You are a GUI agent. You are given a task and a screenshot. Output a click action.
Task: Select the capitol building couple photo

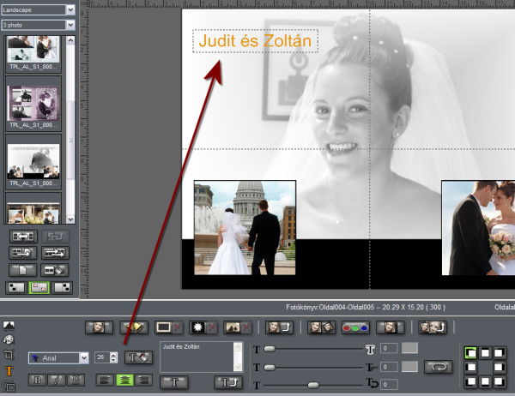[245, 227]
